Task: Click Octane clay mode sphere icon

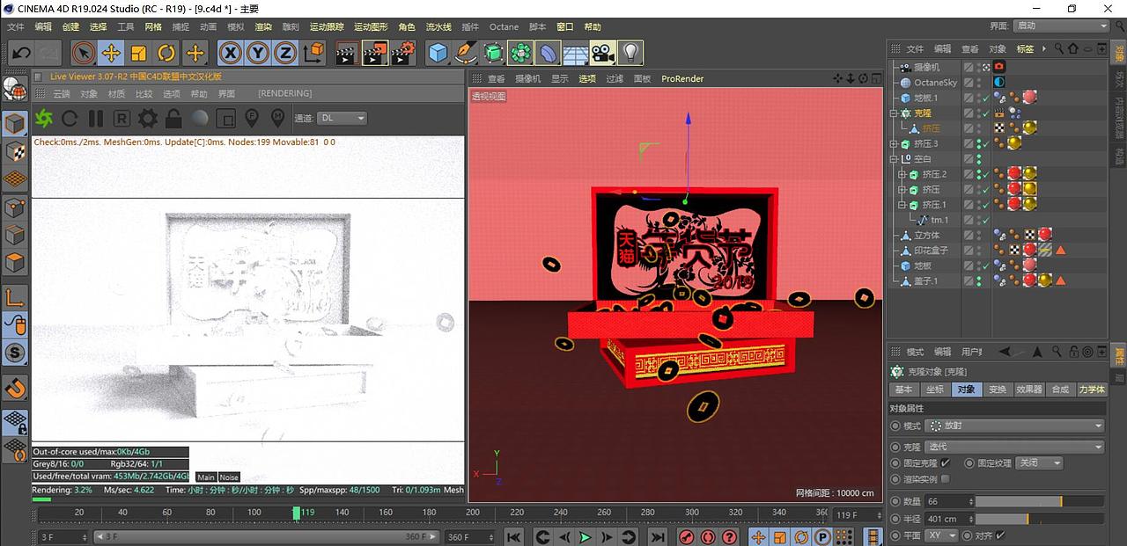Action: pos(200,118)
